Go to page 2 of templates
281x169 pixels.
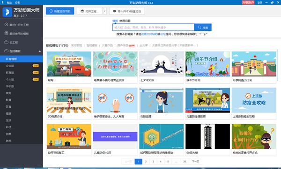click(x=146, y=162)
